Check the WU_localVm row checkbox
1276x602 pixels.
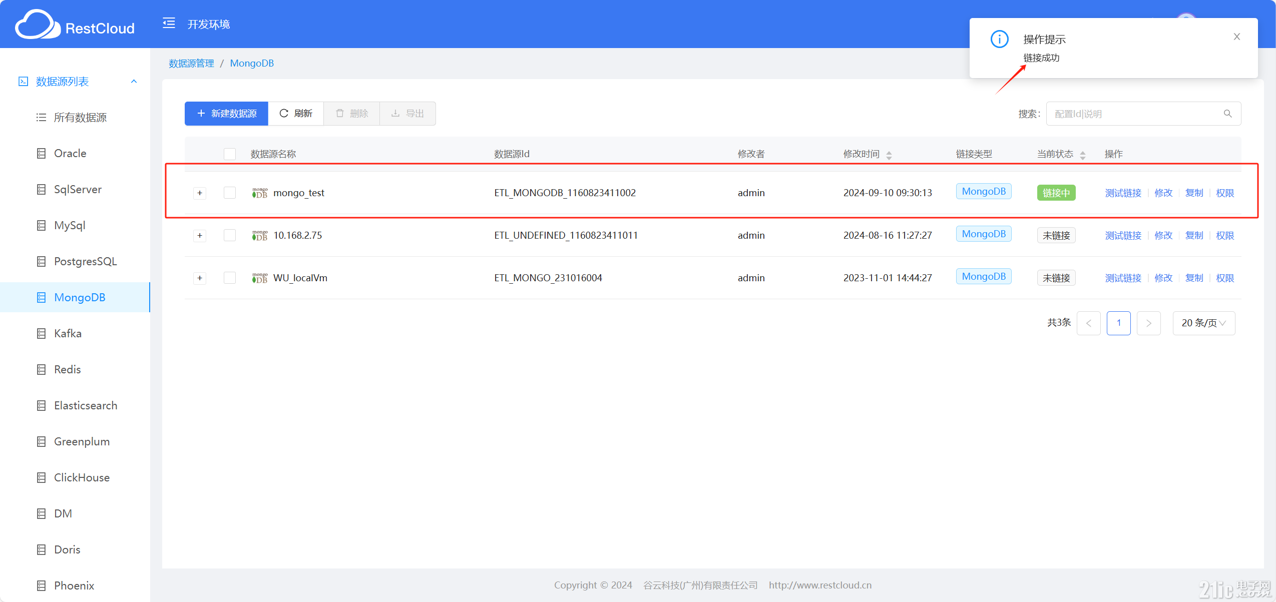[x=230, y=278]
